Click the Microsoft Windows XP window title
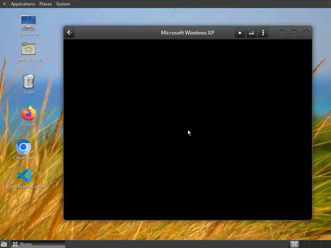The image size is (331, 248). [x=187, y=33]
